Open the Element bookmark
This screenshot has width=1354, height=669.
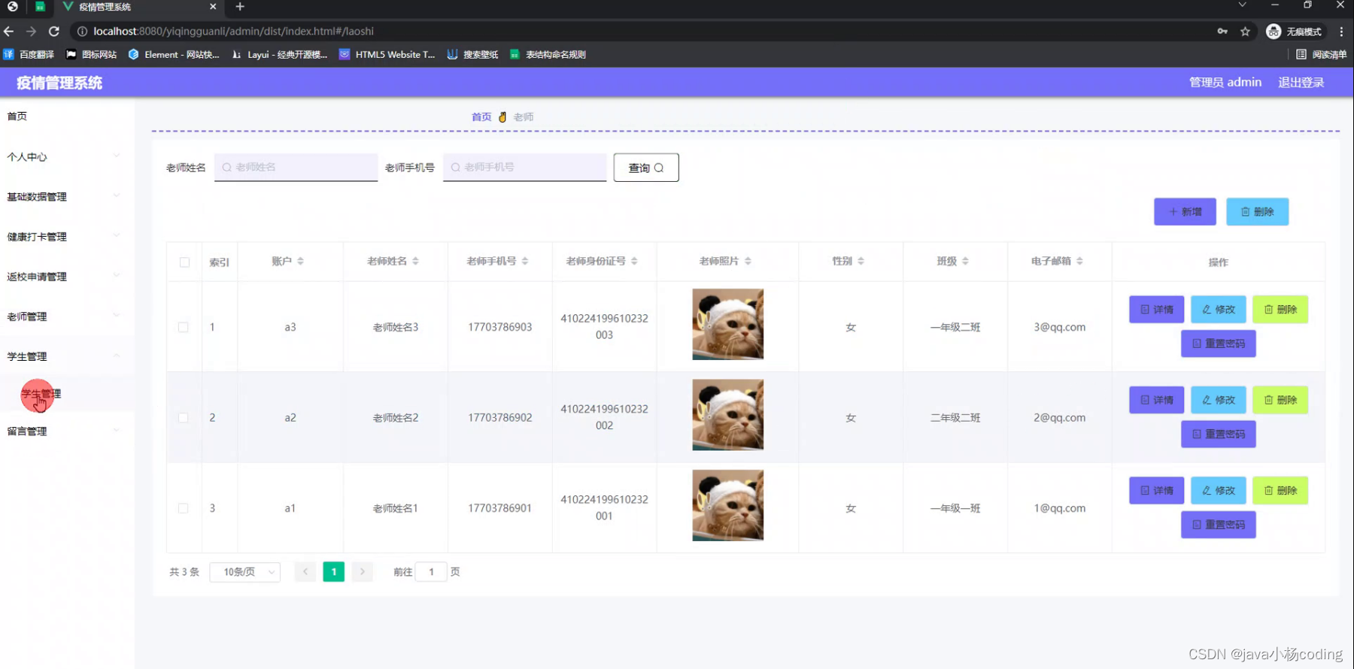click(174, 55)
